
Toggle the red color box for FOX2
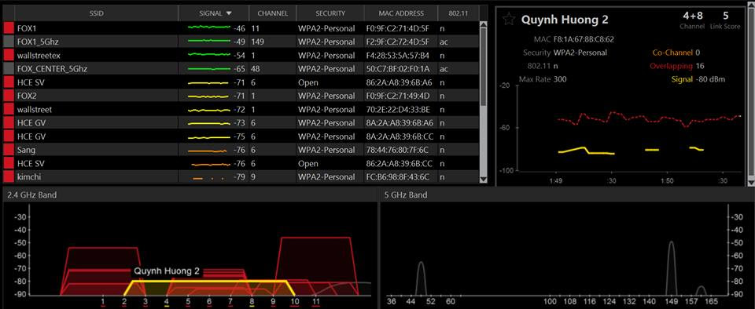pyautogui.click(x=9, y=96)
